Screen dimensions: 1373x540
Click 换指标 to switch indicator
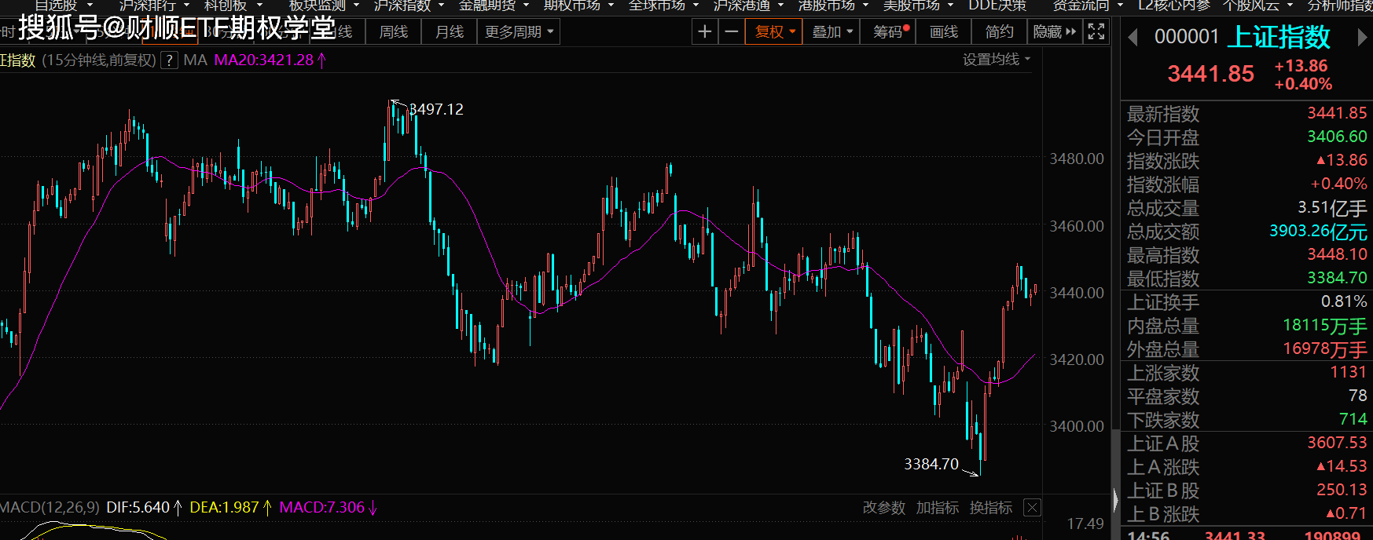point(991,508)
